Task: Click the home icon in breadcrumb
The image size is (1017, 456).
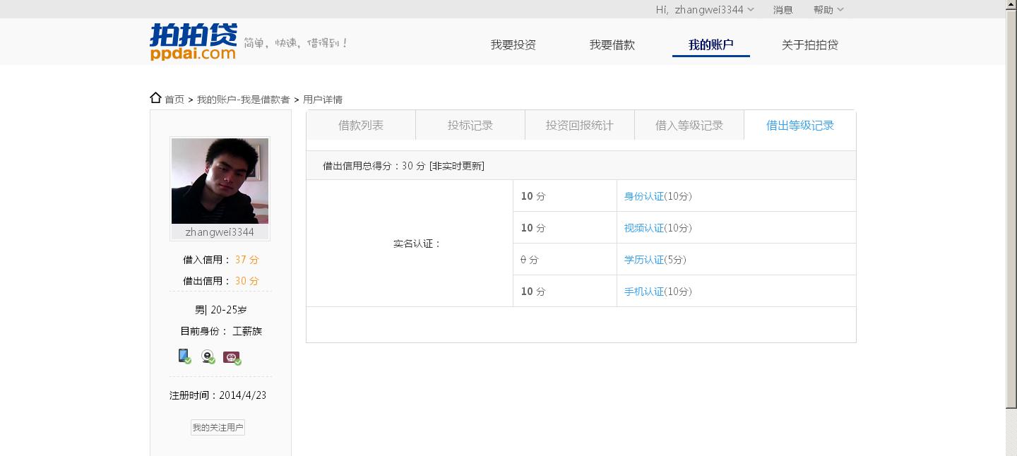Action: 156,98
